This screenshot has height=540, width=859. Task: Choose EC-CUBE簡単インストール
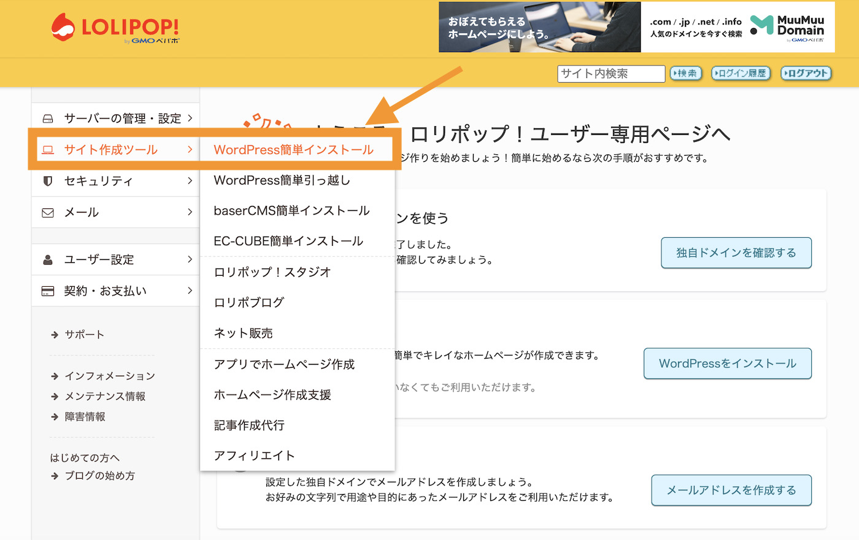[288, 241]
